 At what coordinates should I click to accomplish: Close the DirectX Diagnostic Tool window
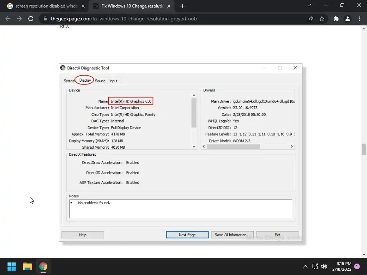pyautogui.click(x=295, y=68)
